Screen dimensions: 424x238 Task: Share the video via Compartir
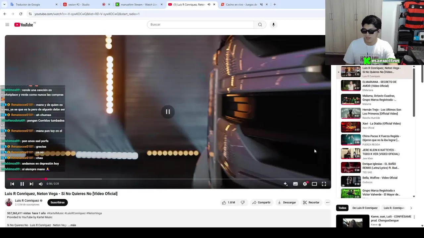click(x=261, y=202)
